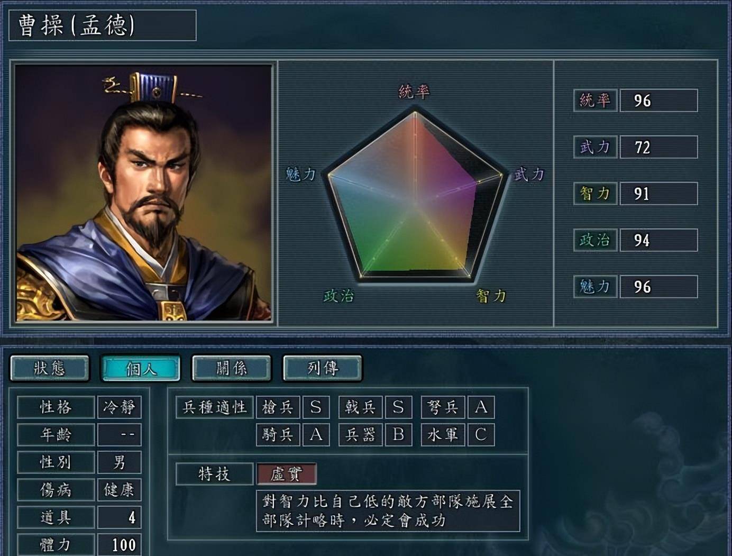Image resolution: width=732 pixels, height=556 pixels.
Task: Click the 曹操(孟德) name title box
Action: click(103, 25)
